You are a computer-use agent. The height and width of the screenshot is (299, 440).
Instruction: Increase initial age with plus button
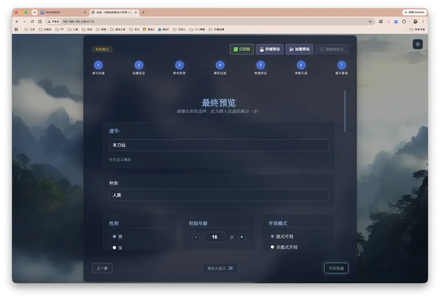point(242,237)
